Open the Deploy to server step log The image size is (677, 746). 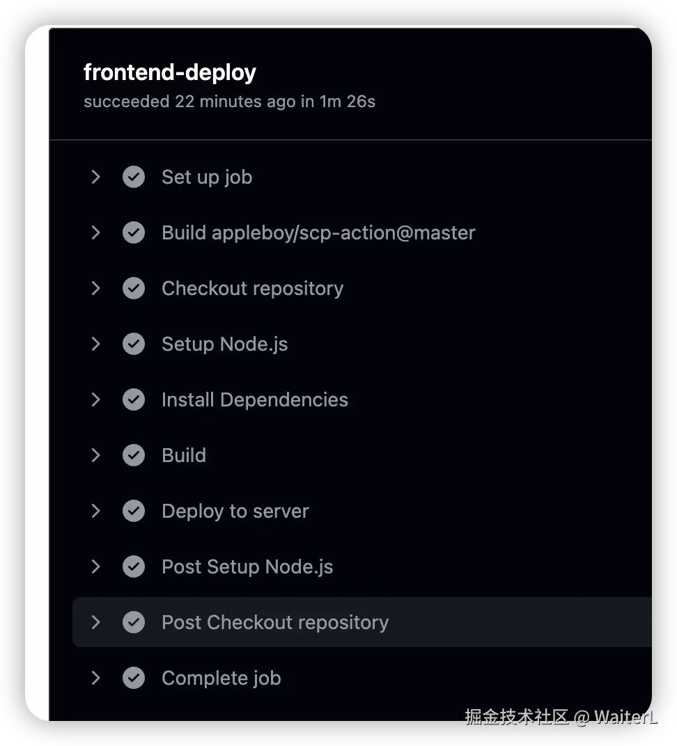click(235, 511)
